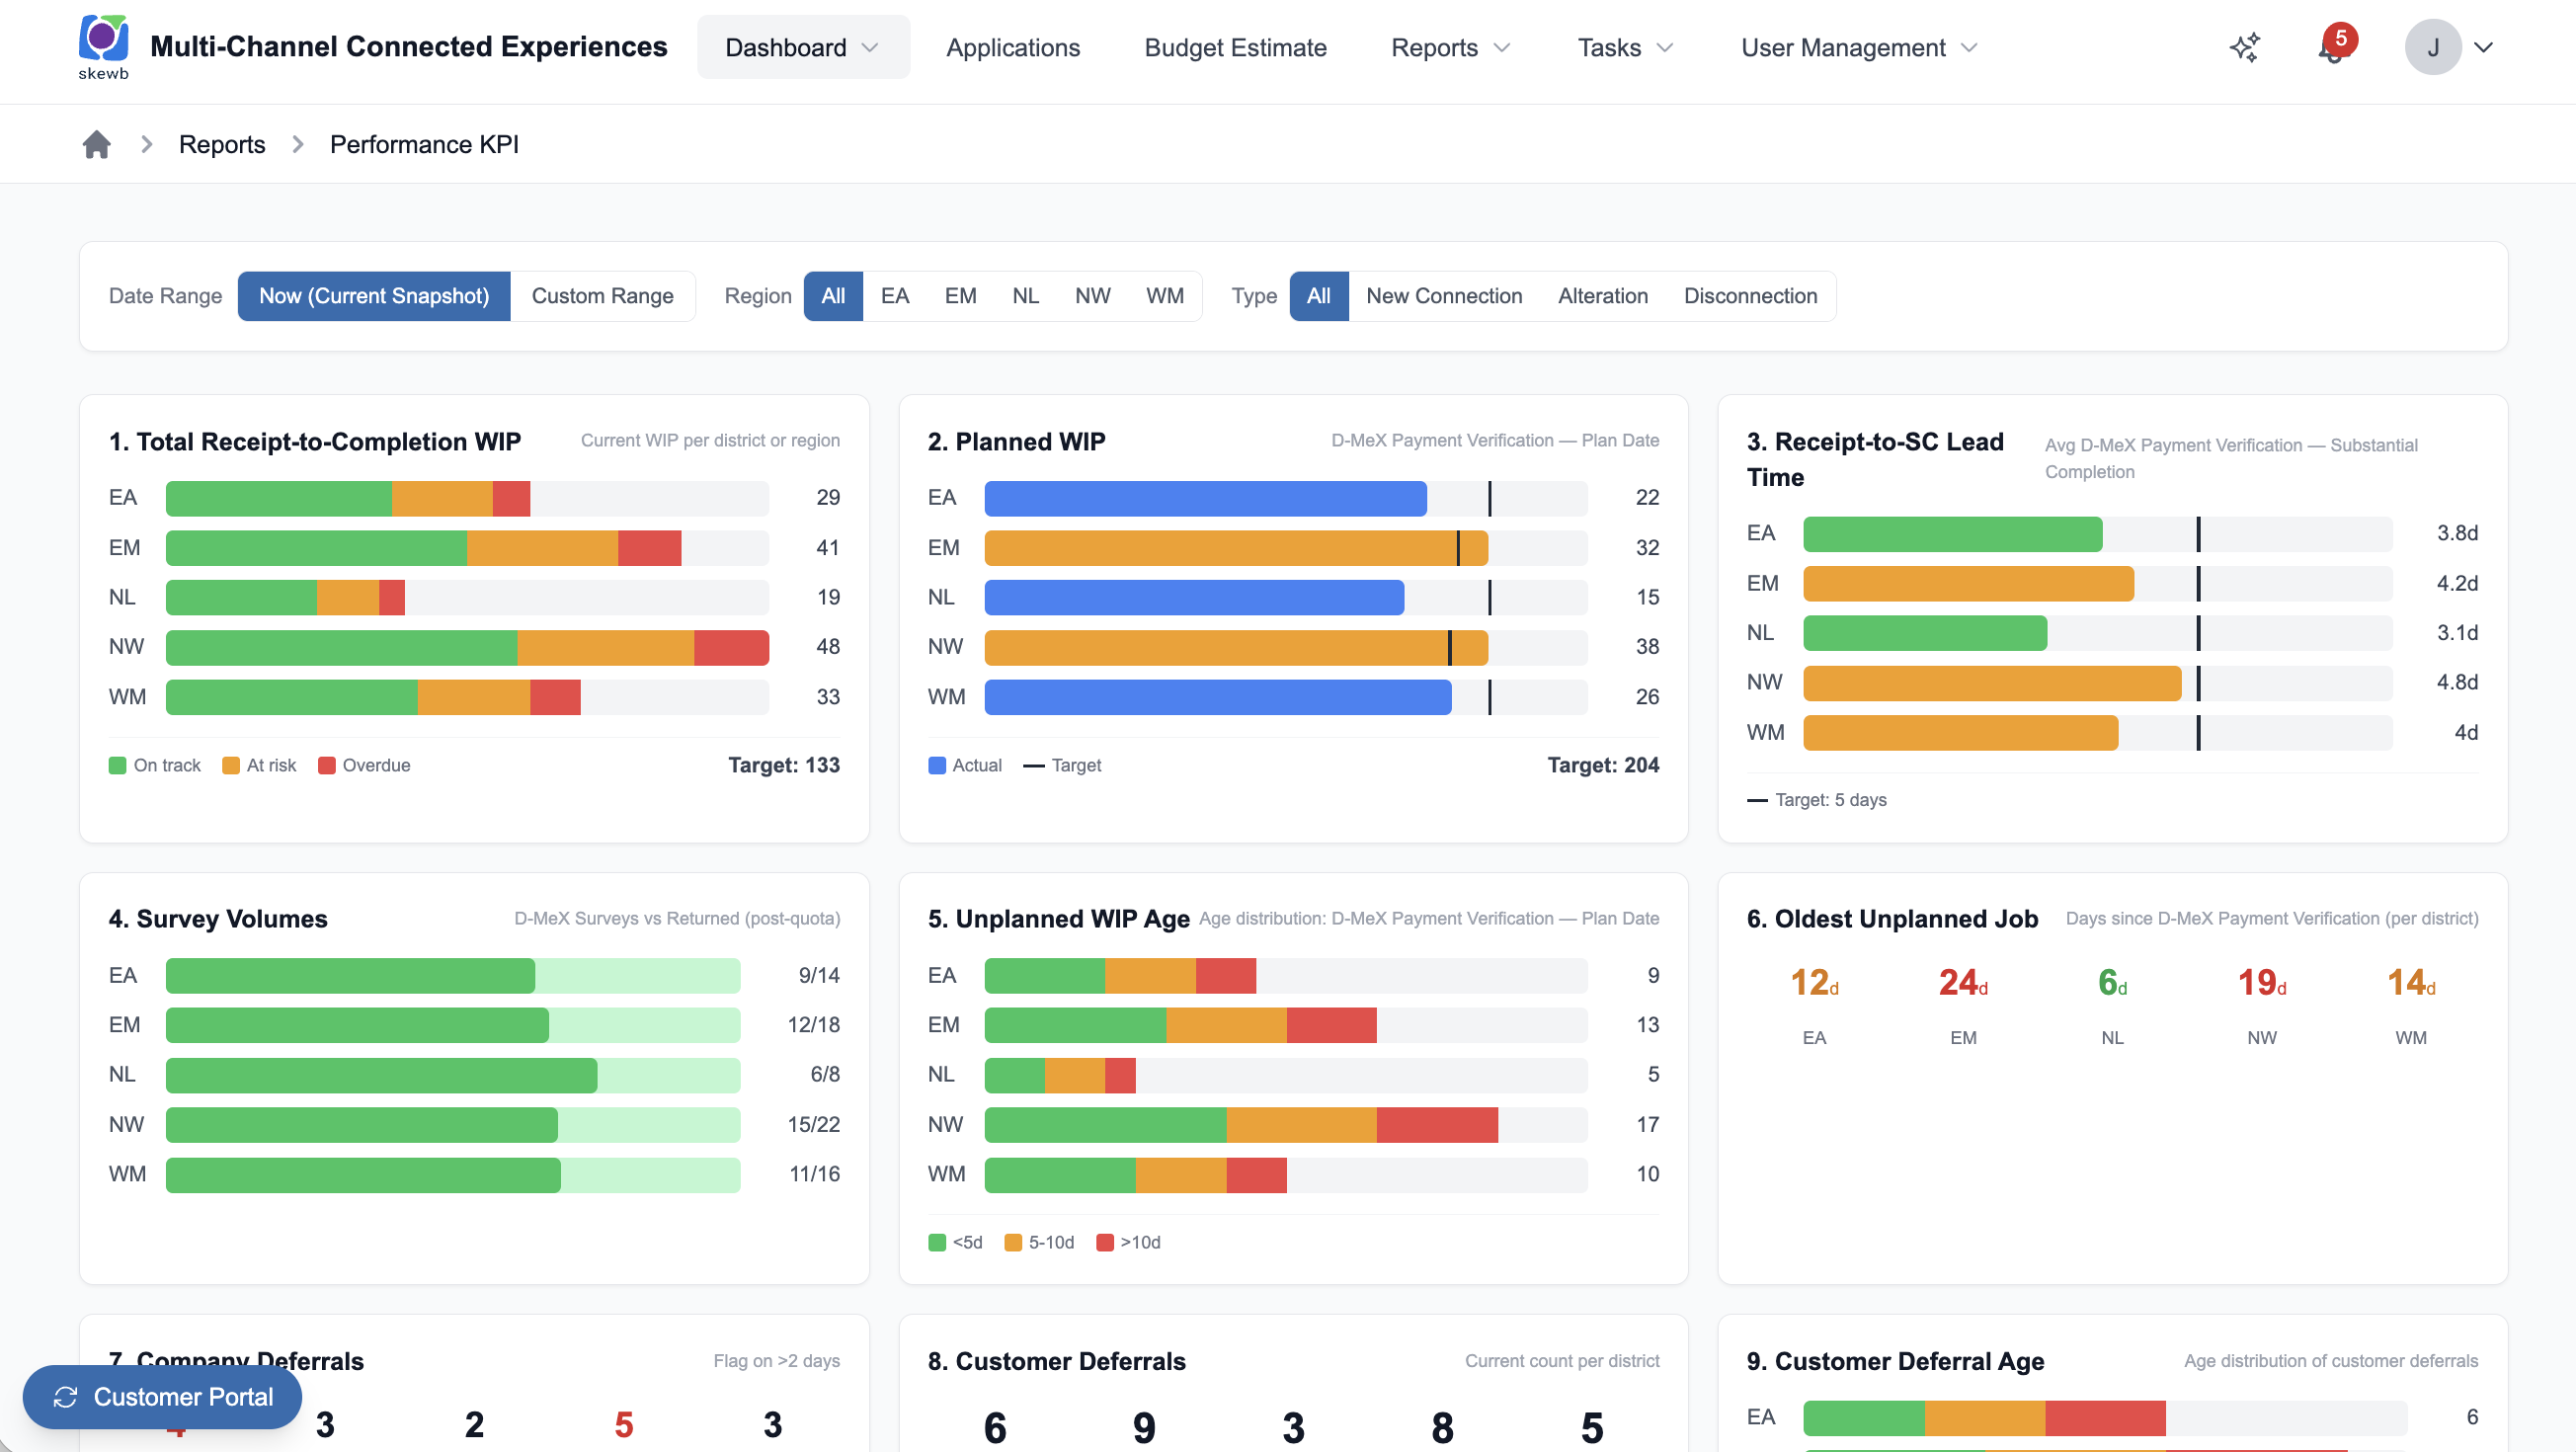The width and height of the screenshot is (2576, 1452).
Task: Click the Multi-Channel Connected Experiences title
Action: (408, 47)
